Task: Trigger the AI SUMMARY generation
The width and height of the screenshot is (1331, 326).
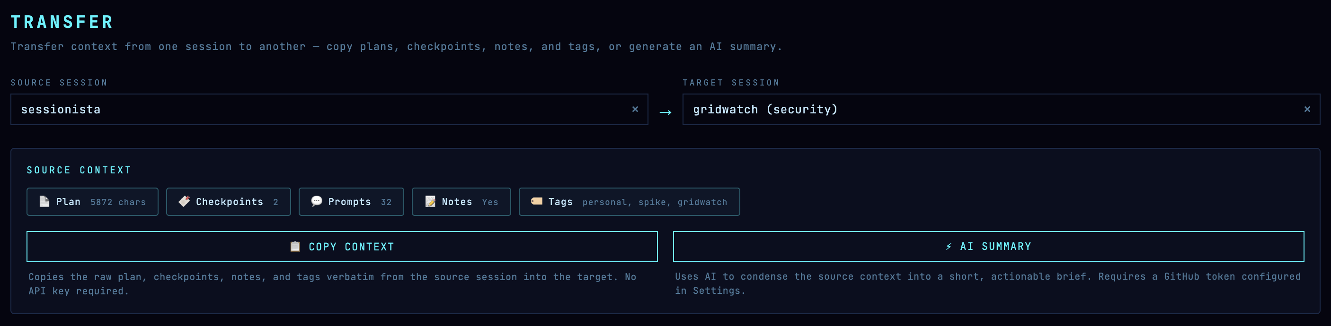Action: 988,247
